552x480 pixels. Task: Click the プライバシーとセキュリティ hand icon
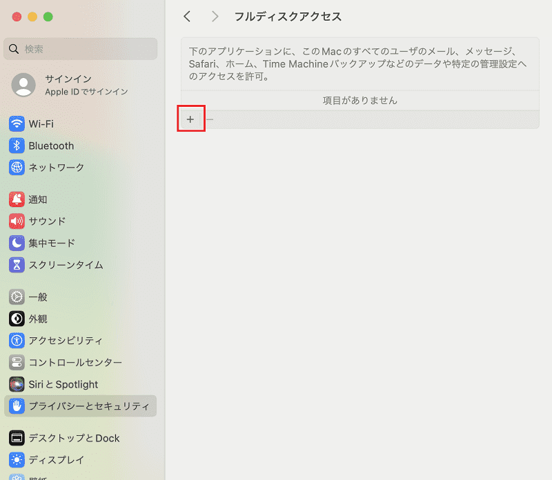[17, 406]
